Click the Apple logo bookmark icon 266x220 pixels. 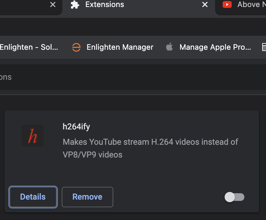(169, 47)
